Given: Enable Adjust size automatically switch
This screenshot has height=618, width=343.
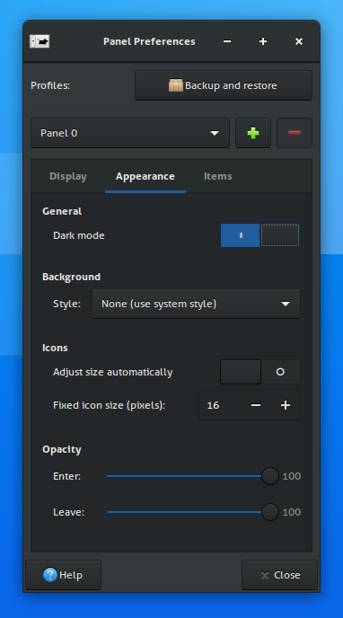Looking at the screenshot, I should tap(259, 372).
